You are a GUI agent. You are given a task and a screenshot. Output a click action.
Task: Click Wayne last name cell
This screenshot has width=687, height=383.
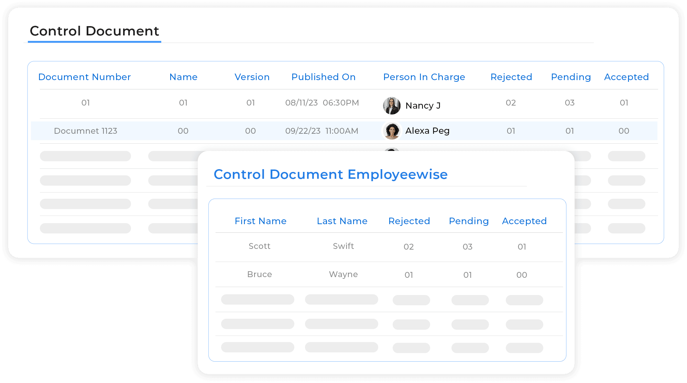click(x=343, y=274)
